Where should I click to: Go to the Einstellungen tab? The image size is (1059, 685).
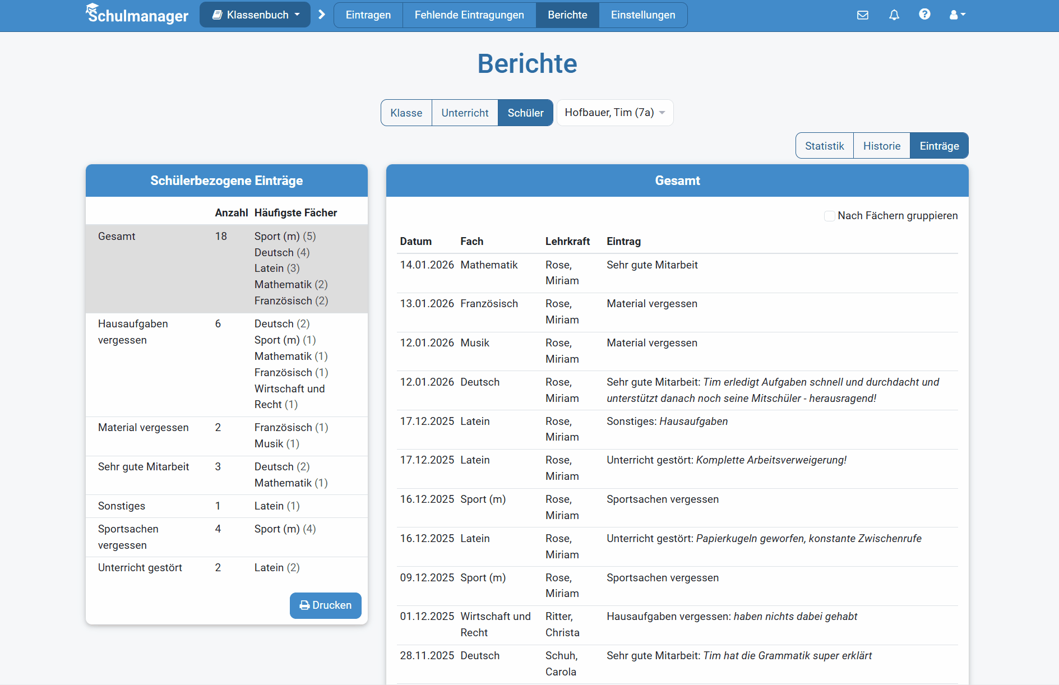[x=643, y=15]
